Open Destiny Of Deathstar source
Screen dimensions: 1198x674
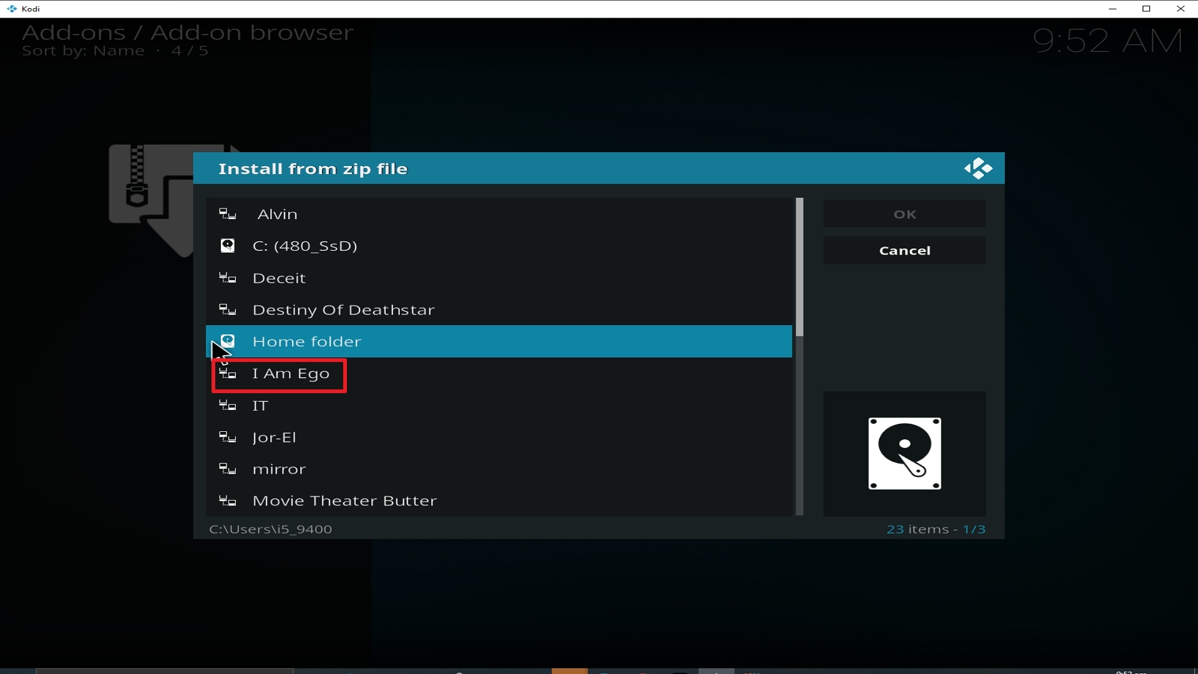pos(499,310)
